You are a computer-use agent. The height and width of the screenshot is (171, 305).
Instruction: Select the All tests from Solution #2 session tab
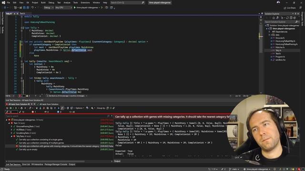click(x=19, y=104)
